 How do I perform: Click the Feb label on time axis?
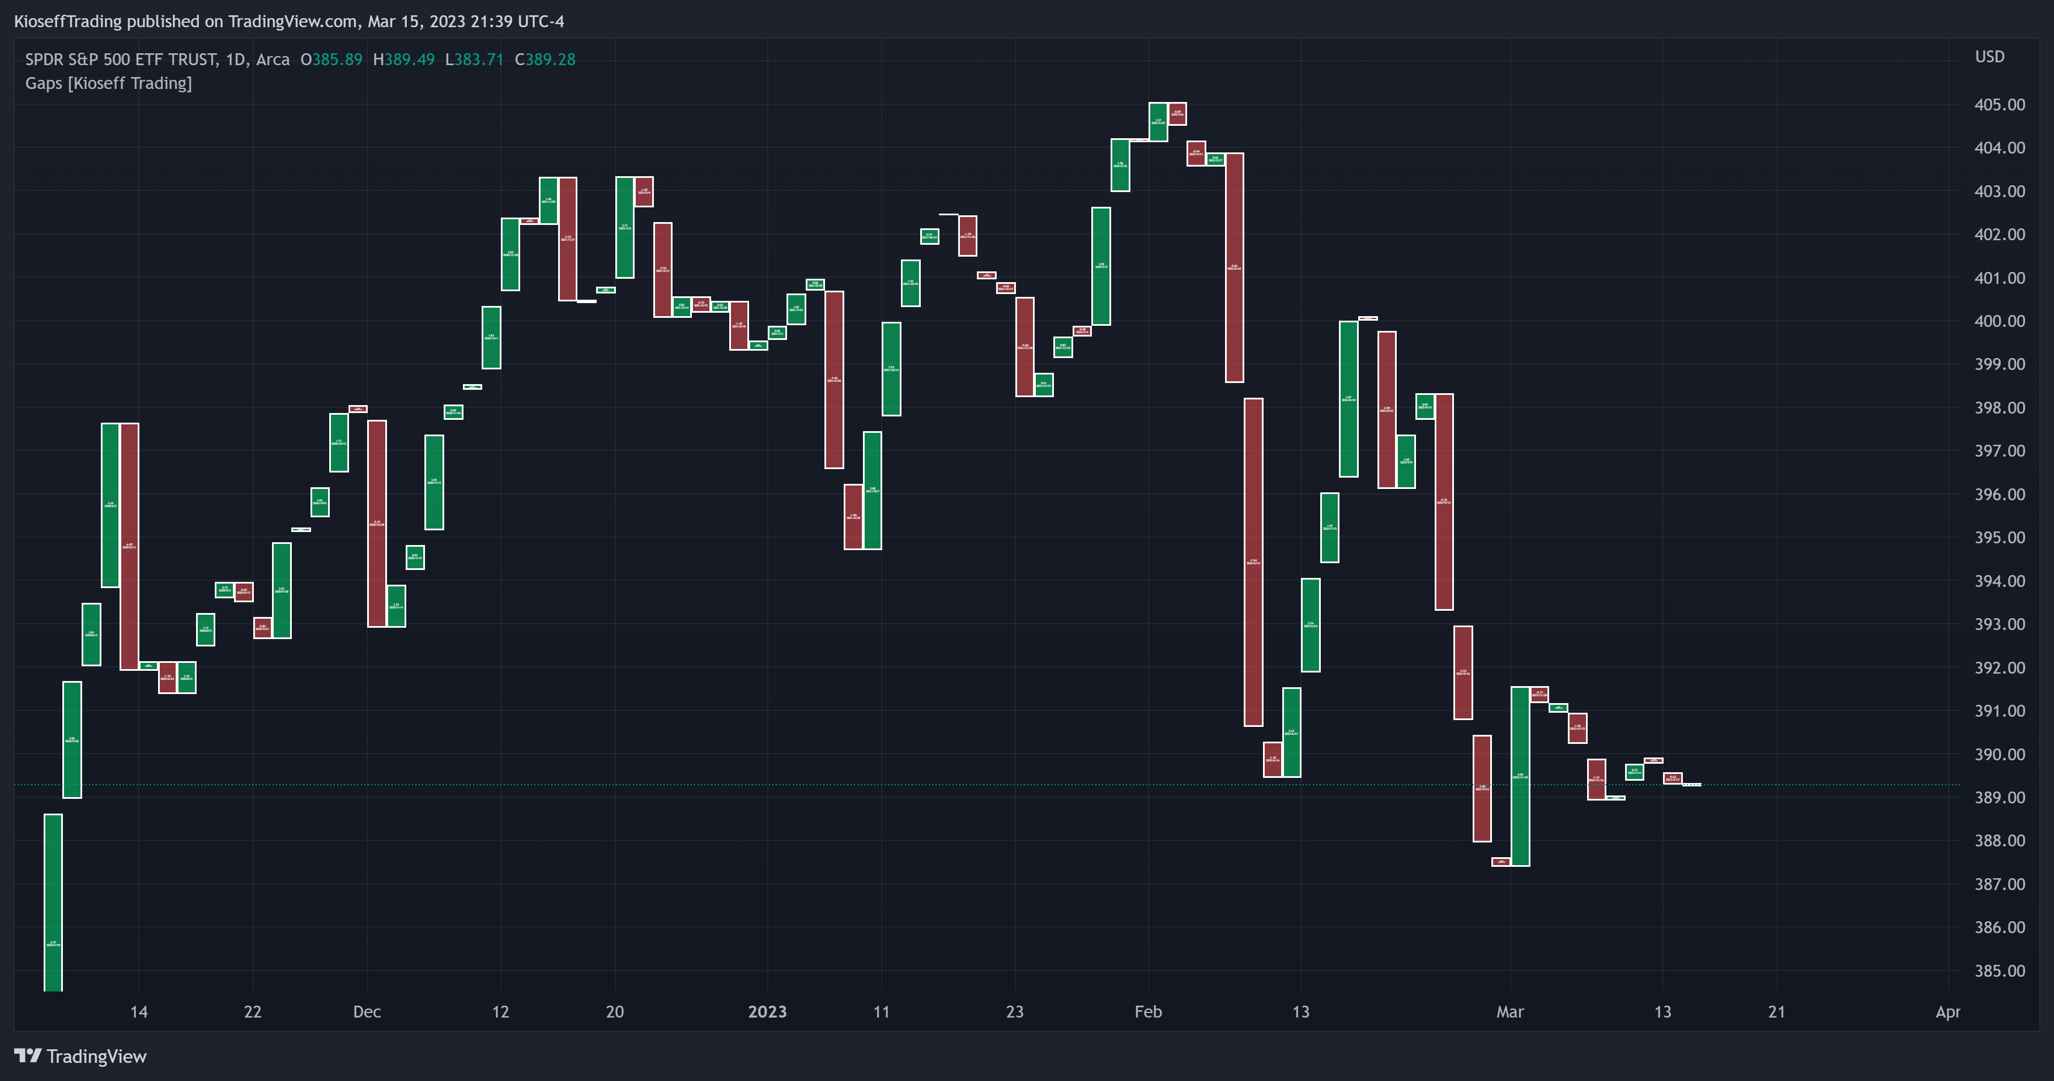click(x=1148, y=1012)
